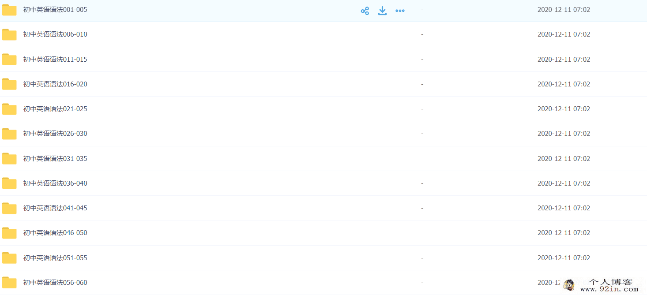
Task: Click the date of 初中英语语法026-030
Action: pos(564,134)
